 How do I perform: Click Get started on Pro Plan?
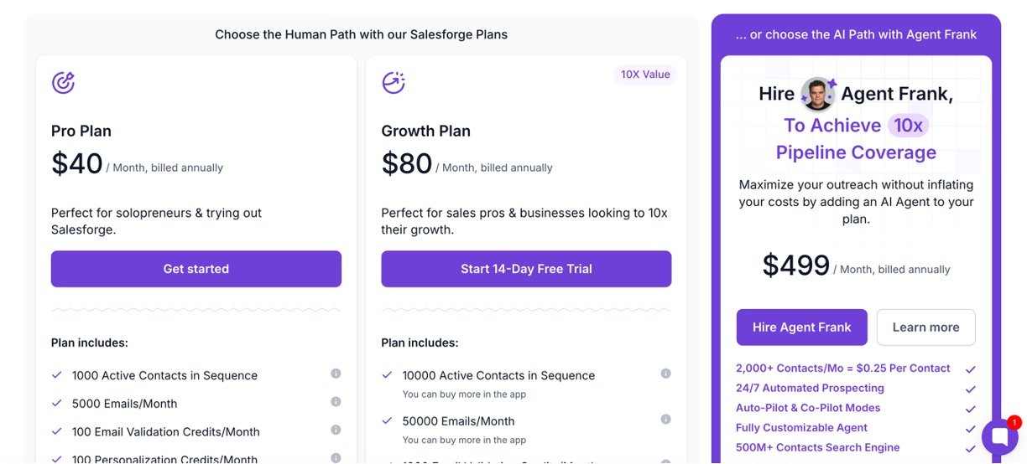coord(196,269)
